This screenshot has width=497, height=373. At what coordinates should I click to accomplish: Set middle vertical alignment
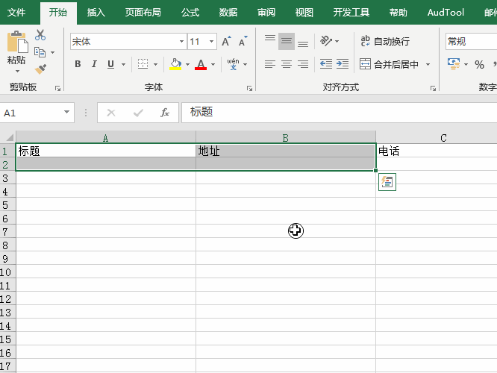coord(287,41)
